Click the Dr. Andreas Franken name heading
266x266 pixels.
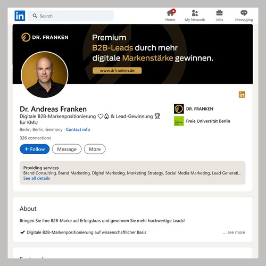(x=53, y=109)
